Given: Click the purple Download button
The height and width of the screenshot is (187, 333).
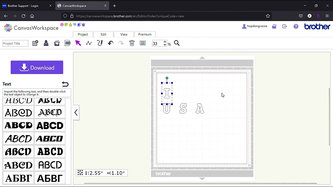Looking at the screenshot, I should 37,68.
